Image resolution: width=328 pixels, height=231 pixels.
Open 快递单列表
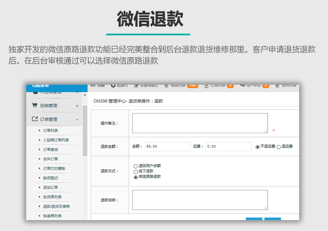click(x=52, y=216)
